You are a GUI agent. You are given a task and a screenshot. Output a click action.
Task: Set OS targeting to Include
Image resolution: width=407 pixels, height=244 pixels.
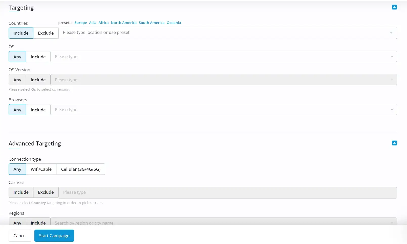[38, 57]
